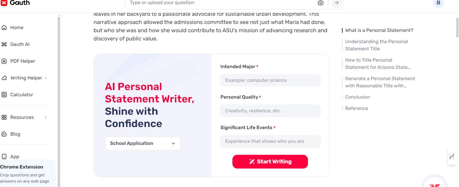Go to the Reference section link
The height and width of the screenshot is (187, 459).
coord(356,109)
